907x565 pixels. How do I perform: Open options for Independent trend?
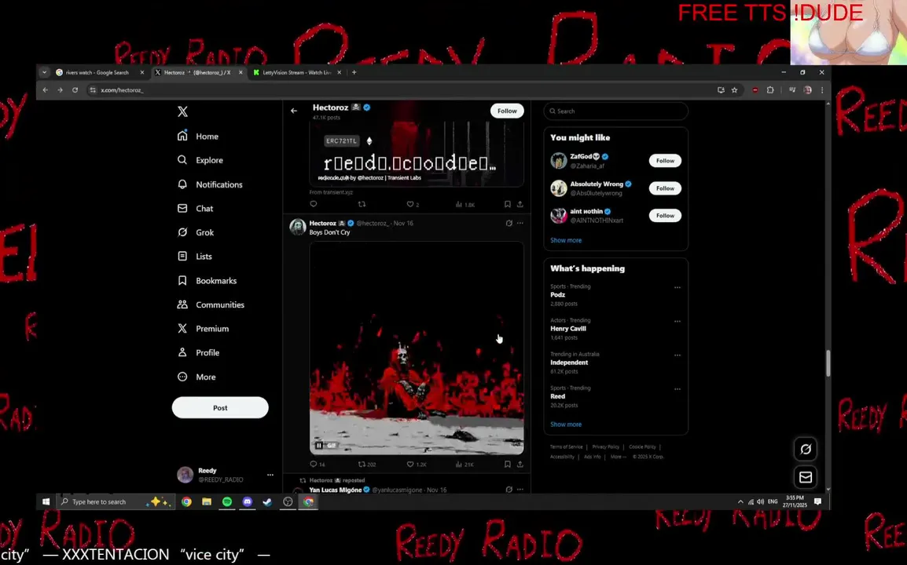click(x=677, y=355)
